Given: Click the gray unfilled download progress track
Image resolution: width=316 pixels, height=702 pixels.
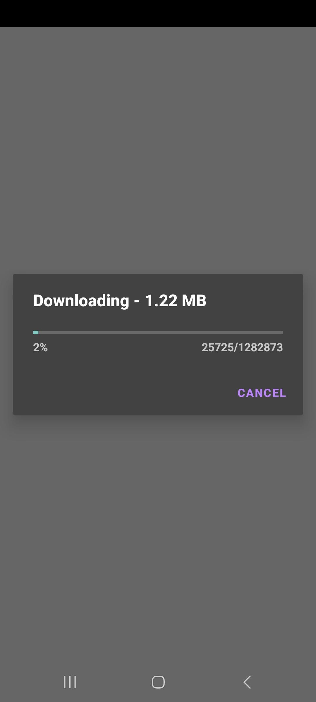Looking at the screenshot, I should click(161, 332).
